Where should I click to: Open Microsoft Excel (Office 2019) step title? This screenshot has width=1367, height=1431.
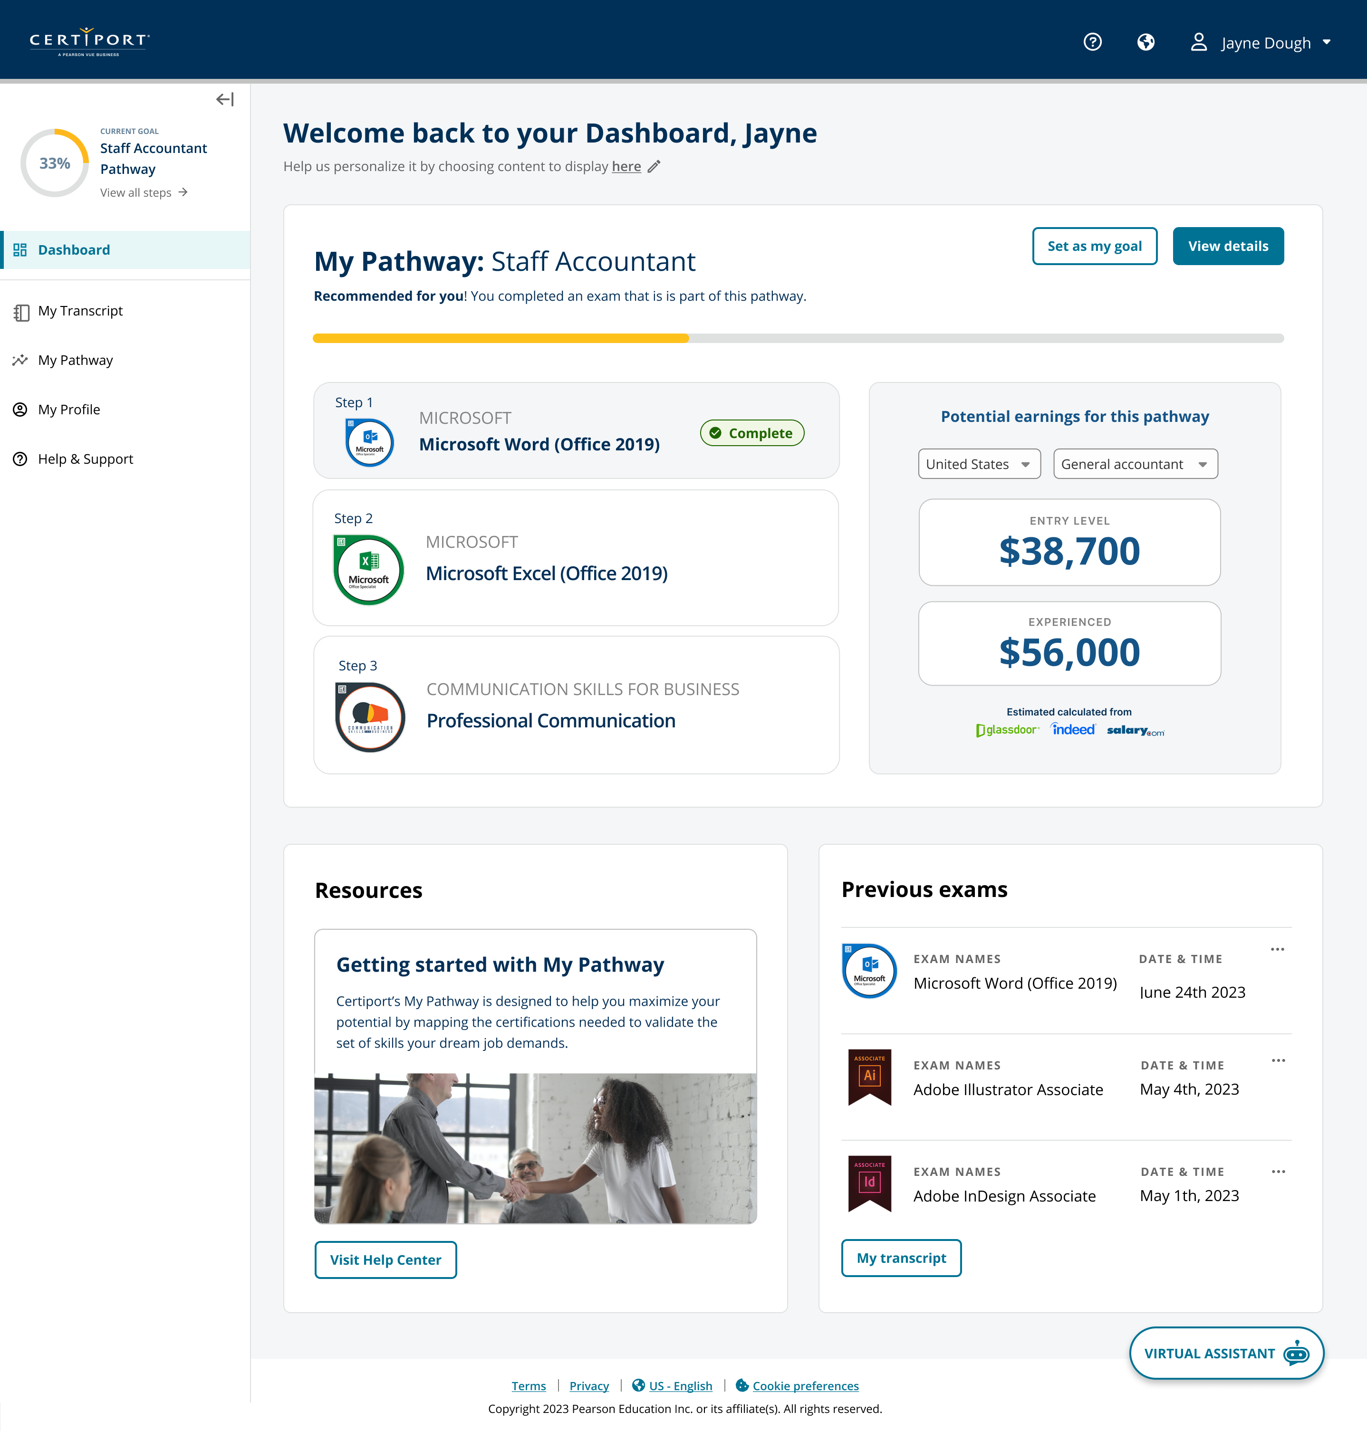point(547,574)
